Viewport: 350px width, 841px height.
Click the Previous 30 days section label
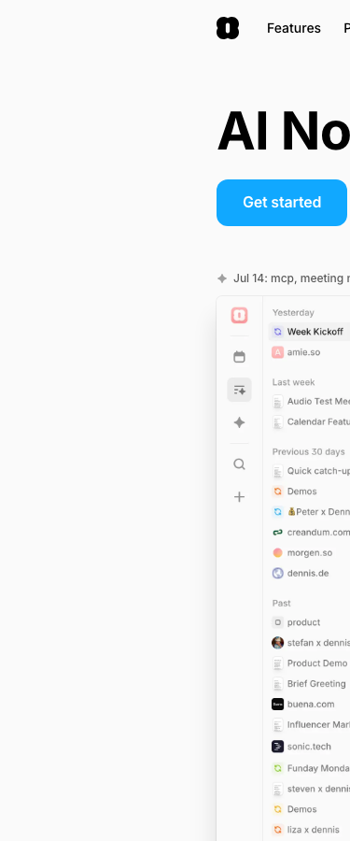(x=308, y=451)
